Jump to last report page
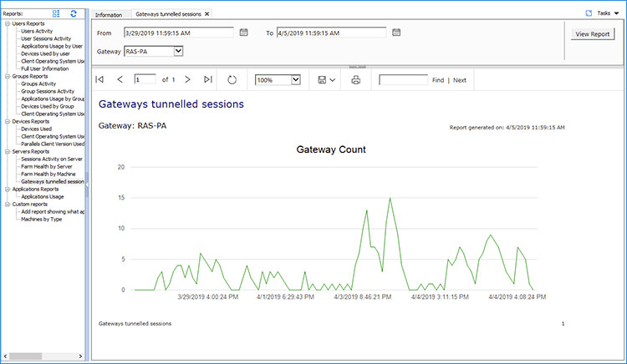Viewport: 627px width, 364px height. [x=208, y=79]
